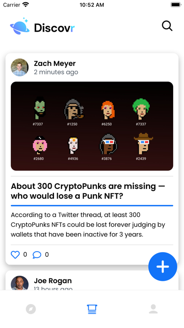Click the battery icon in the status bar
The height and width of the screenshot is (328, 184).
pyautogui.click(x=176, y=5)
